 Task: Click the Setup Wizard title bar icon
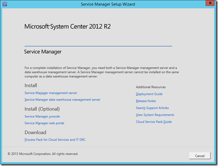(x=5, y=4)
